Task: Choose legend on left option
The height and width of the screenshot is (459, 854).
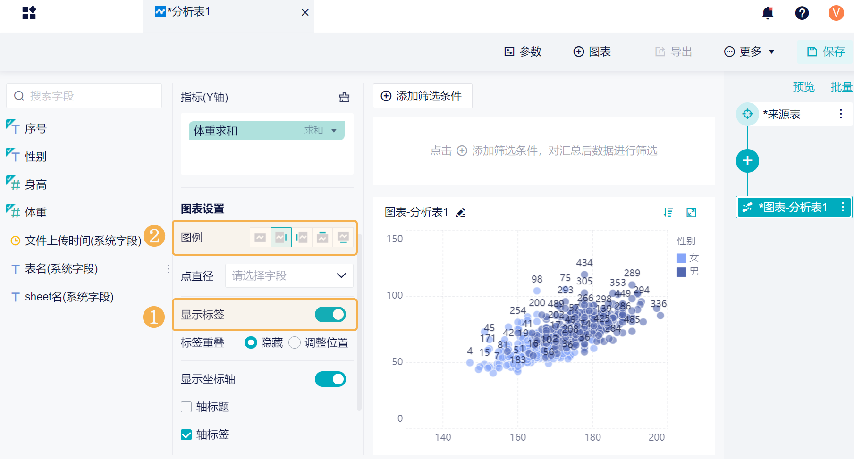Action: point(302,237)
